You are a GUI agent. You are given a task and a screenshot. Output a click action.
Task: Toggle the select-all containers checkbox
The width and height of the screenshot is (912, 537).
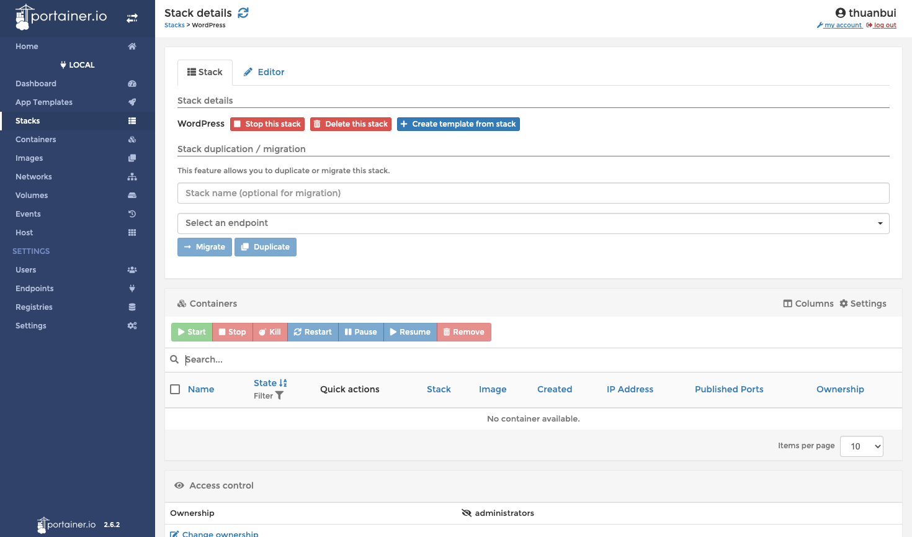pyautogui.click(x=175, y=389)
